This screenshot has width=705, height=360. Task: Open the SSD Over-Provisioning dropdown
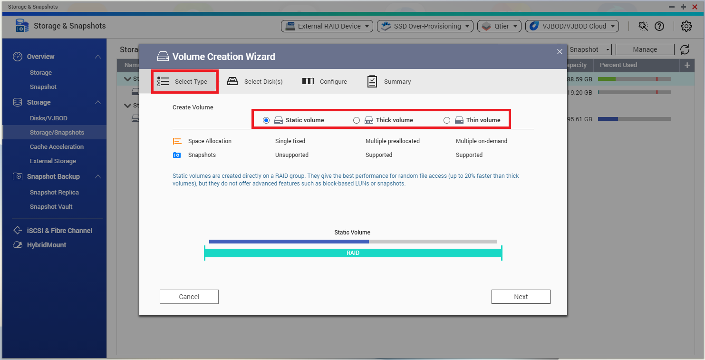pyautogui.click(x=425, y=26)
